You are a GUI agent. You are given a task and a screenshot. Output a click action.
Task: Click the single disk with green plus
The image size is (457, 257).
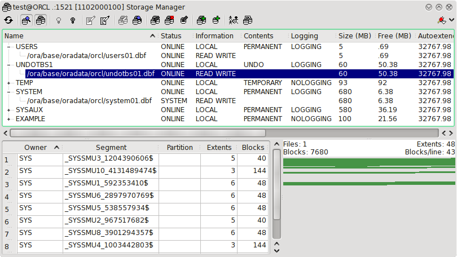216,20
